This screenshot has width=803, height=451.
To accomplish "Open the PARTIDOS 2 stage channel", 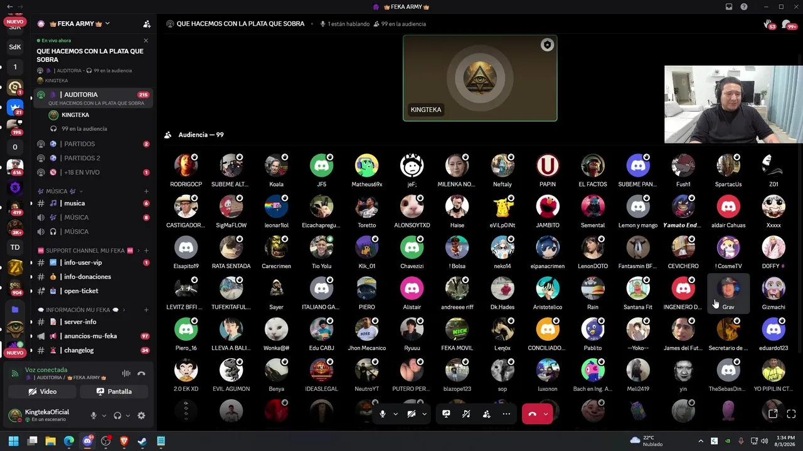I will pyautogui.click(x=93, y=158).
